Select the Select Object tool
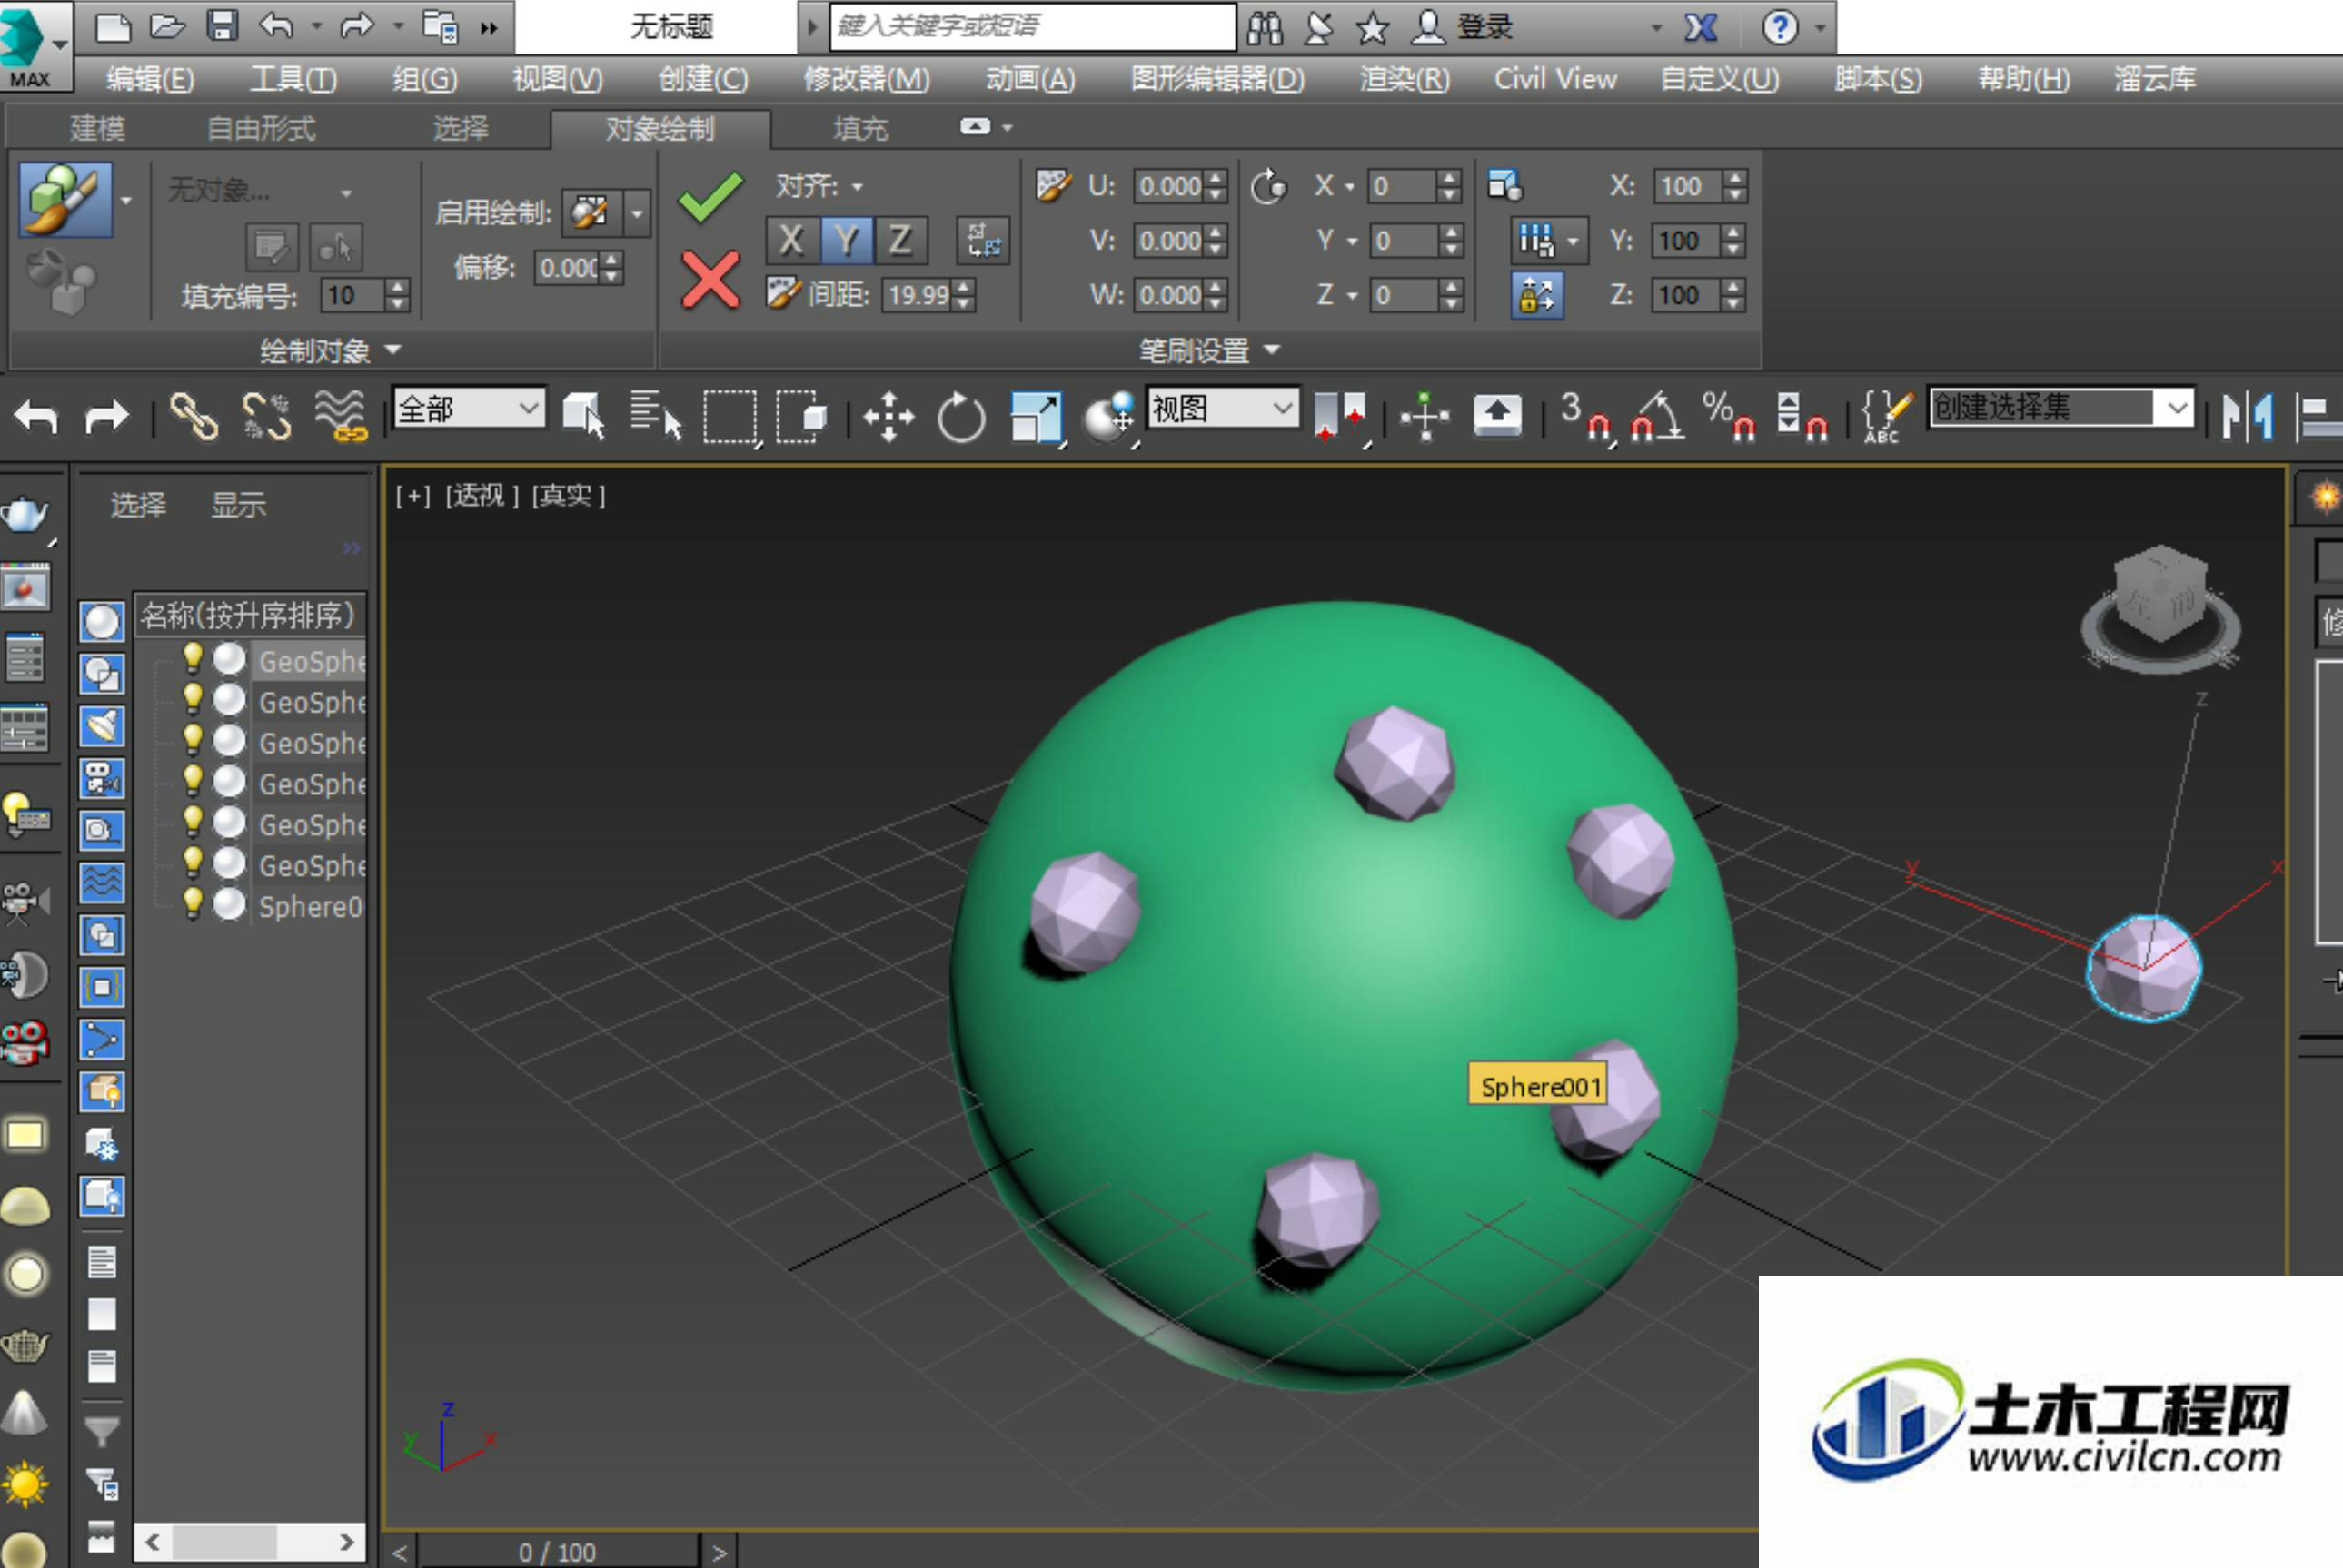 coord(583,415)
